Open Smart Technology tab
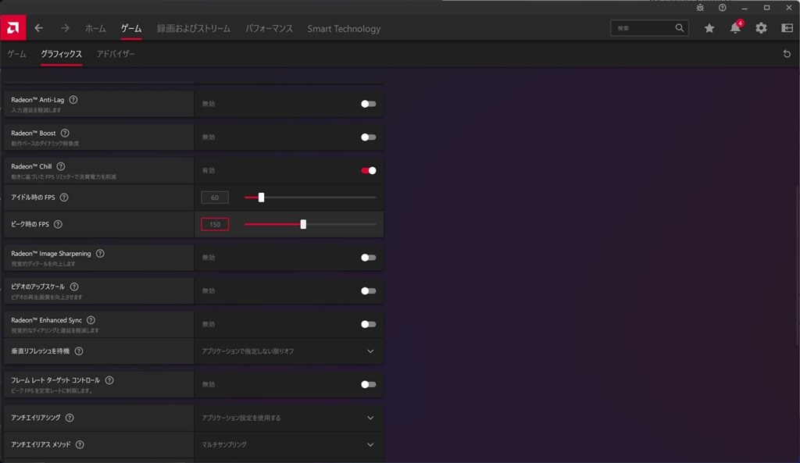The height and width of the screenshot is (463, 800). click(344, 29)
